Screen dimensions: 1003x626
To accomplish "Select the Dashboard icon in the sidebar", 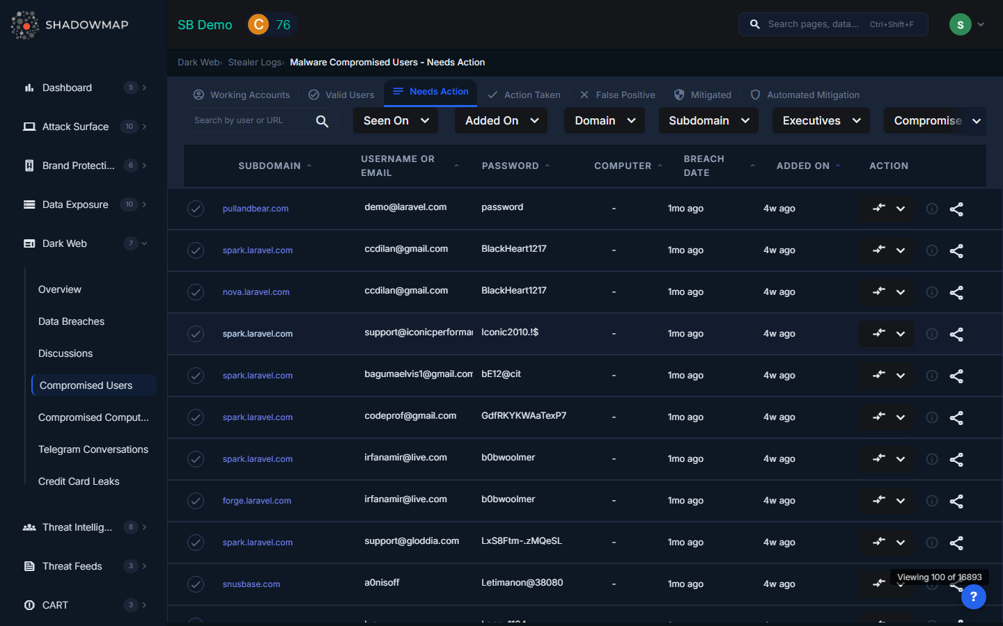I will tap(29, 88).
